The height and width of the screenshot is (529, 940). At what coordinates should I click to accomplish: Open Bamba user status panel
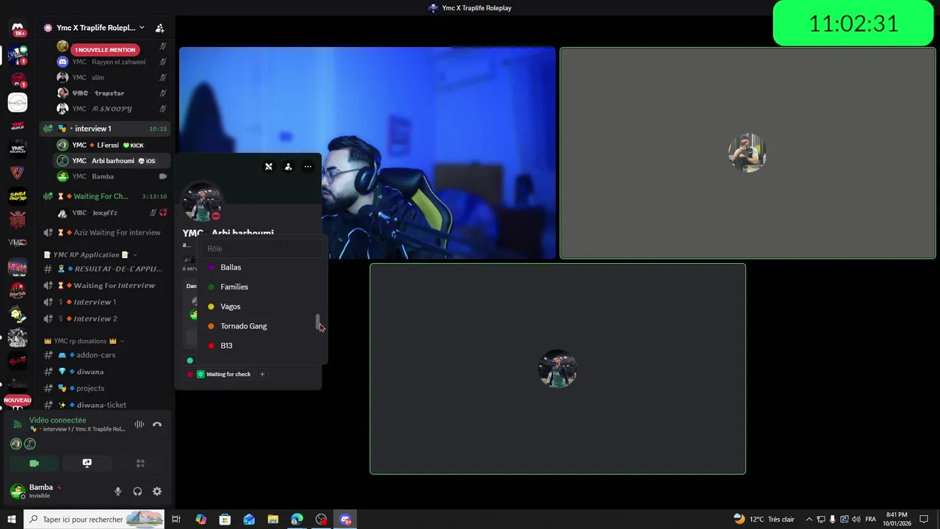46,491
